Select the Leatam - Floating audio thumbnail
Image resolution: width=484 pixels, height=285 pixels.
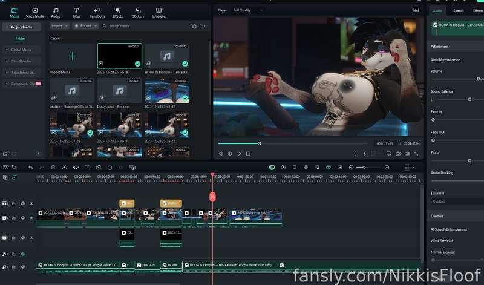pyautogui.click(x=72, y=91)
